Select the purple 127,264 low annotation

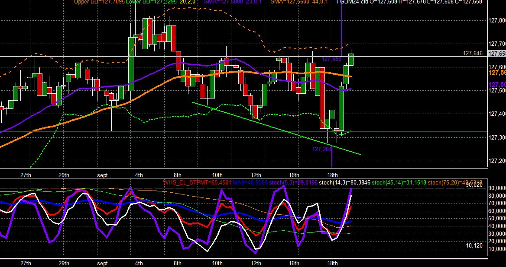(322, 149)
